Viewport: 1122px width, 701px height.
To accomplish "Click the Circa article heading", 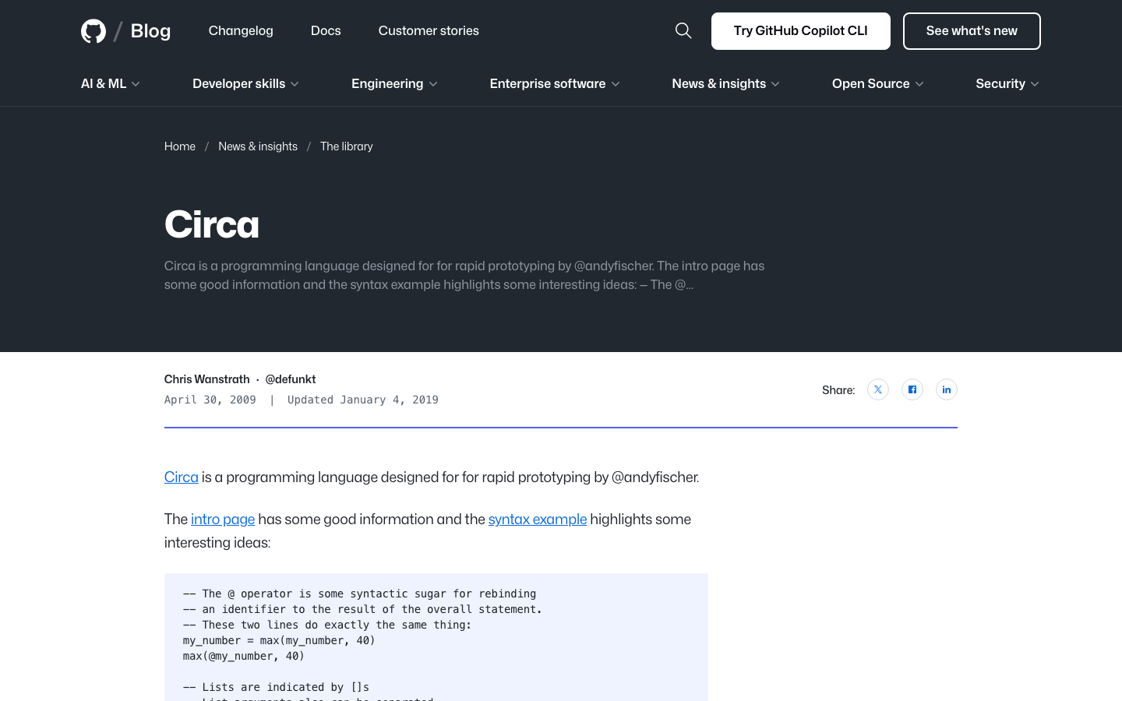I will [x=212, y=225].
